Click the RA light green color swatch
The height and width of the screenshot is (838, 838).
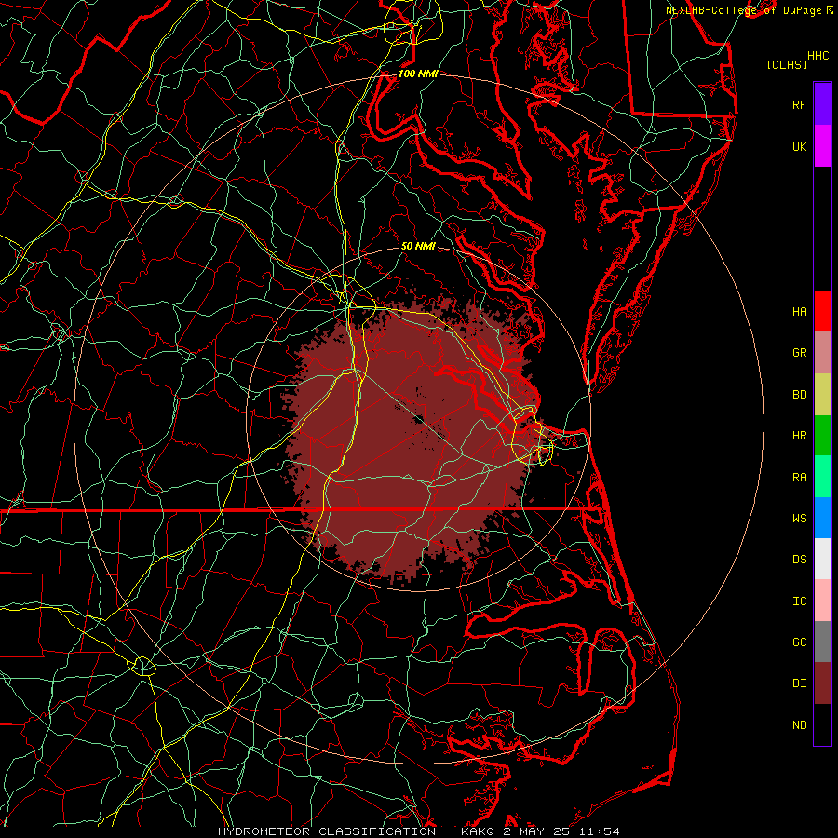822,477
